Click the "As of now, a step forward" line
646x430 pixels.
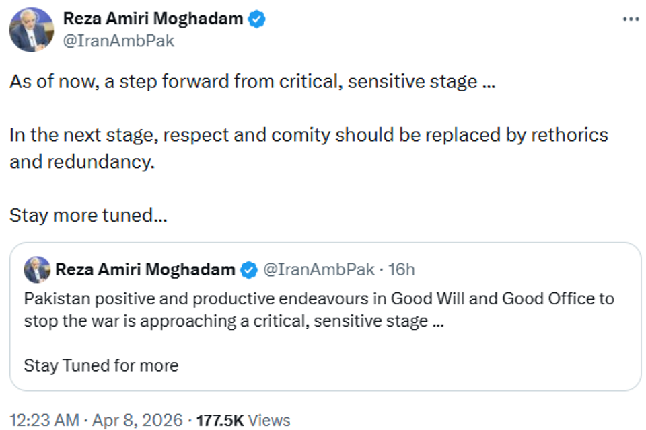pyautogui.click(x=249, y=82)
